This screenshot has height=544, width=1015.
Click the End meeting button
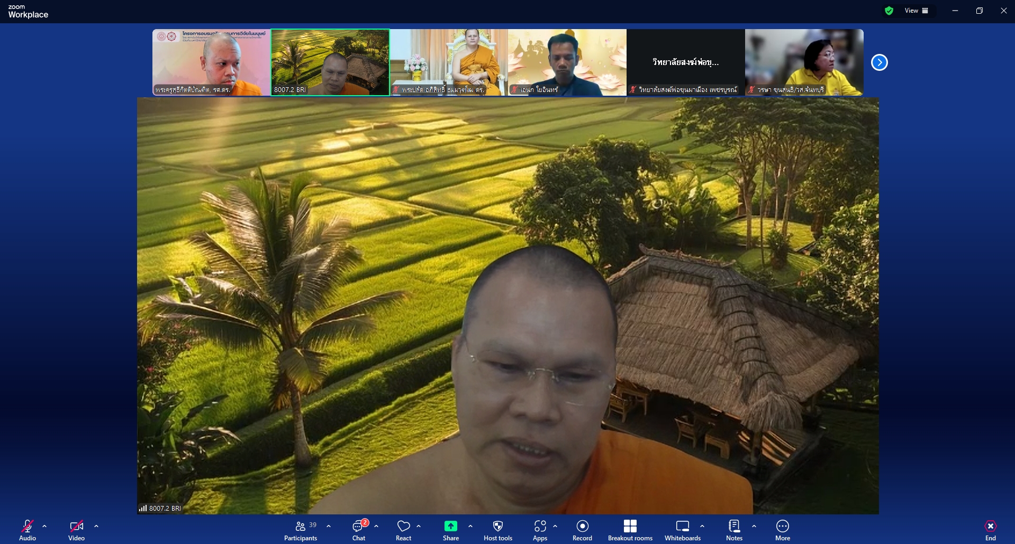click(x=990, y=530)
